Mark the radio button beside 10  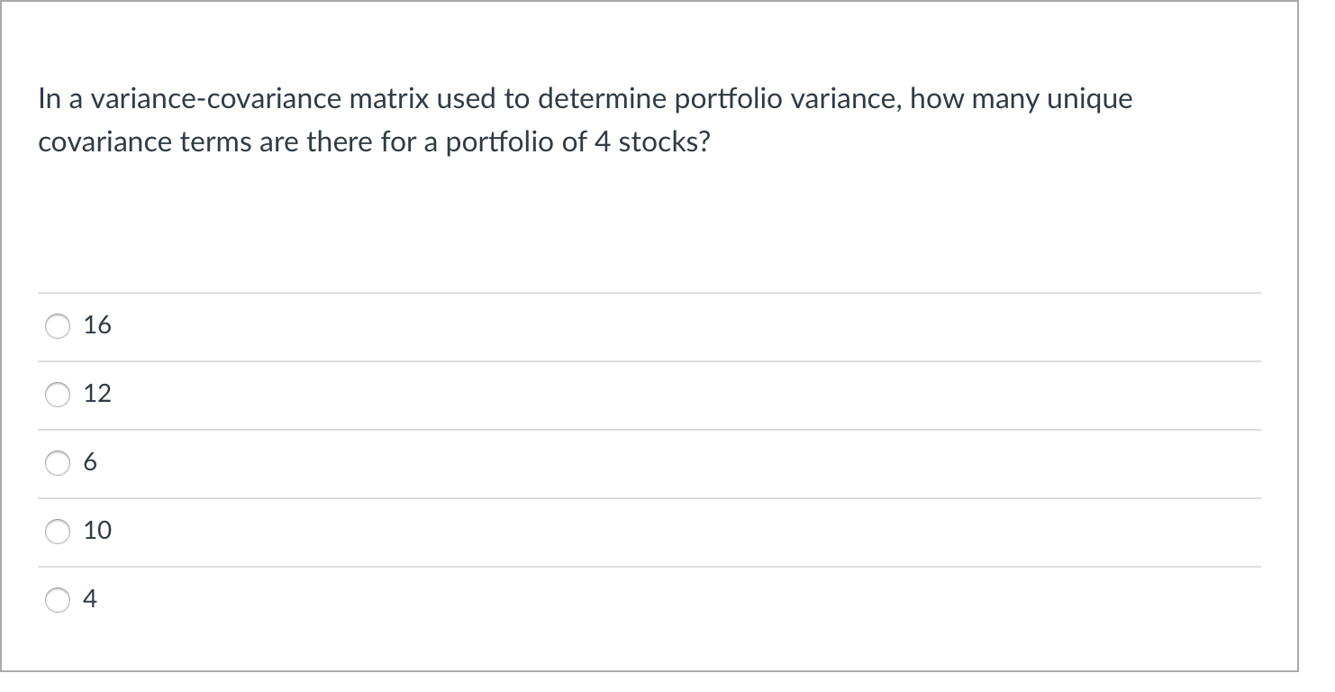(59, 532)
